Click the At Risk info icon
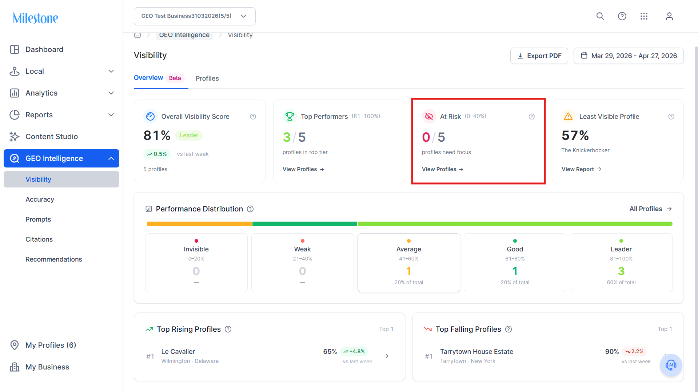This screenshot has height=392, width=698. pos(532,117)
